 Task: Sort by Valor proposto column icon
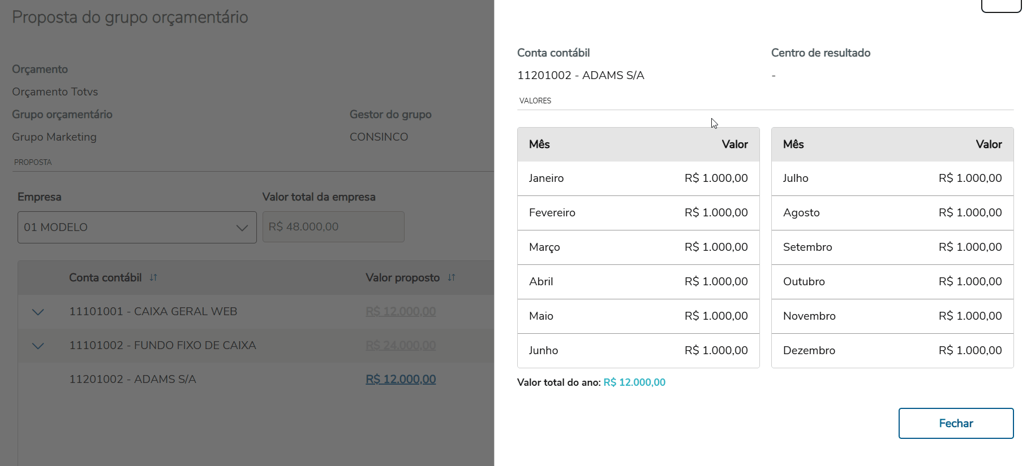[452, 277]
